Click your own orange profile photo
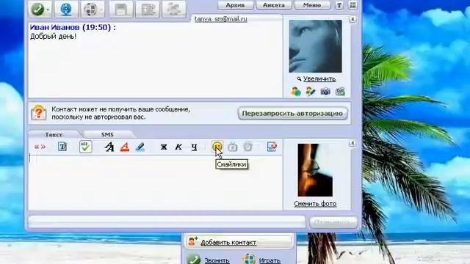The width and height of the screenshot is (470, 264). [315, 170]
